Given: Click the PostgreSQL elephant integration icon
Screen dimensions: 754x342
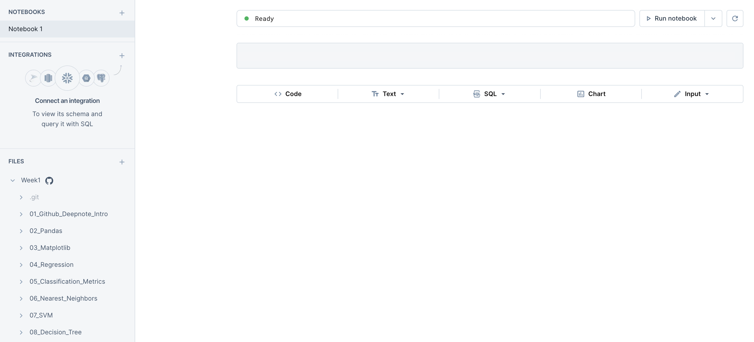Looking at the screenshot, I should 101,78.
